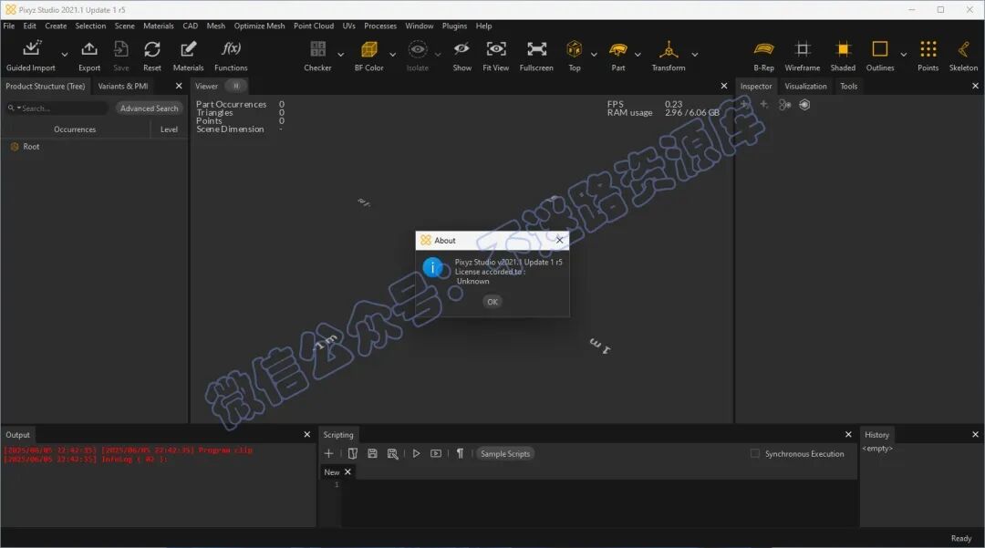This screenshot has width=985, height=548.
Task: Run the script with play icon
Action: tap(416, 453)
